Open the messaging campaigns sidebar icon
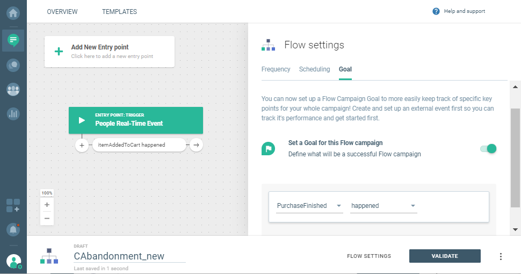521x274 pixels. point(13,40)
